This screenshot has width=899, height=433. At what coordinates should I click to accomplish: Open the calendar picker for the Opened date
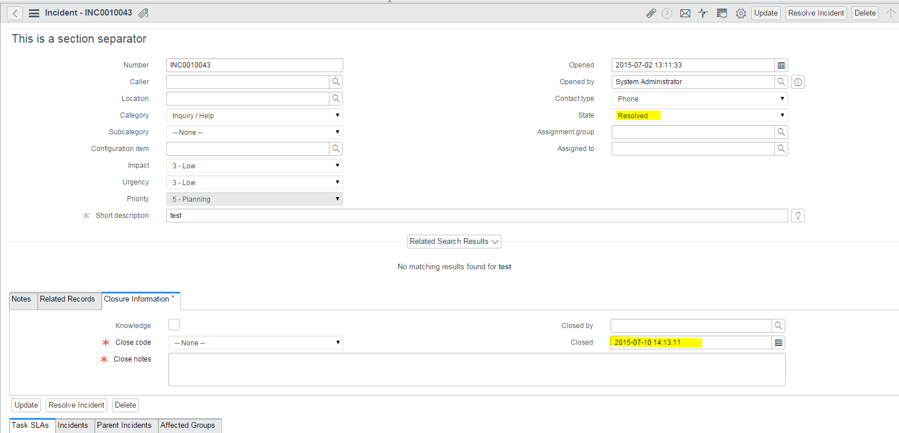(x=781, y=65)
